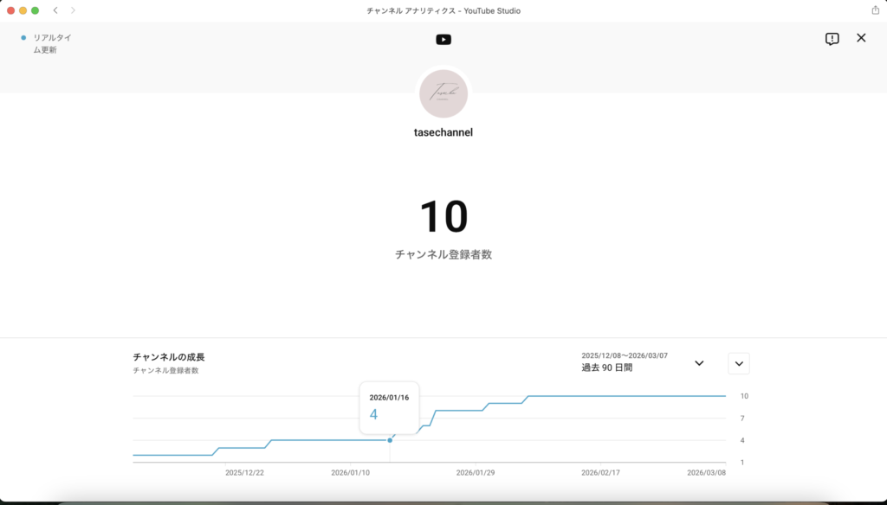The height and width of the screenshot is (505, 887).
Task: Open the date range dropdown arrow
Action: (x=699, y=363)
